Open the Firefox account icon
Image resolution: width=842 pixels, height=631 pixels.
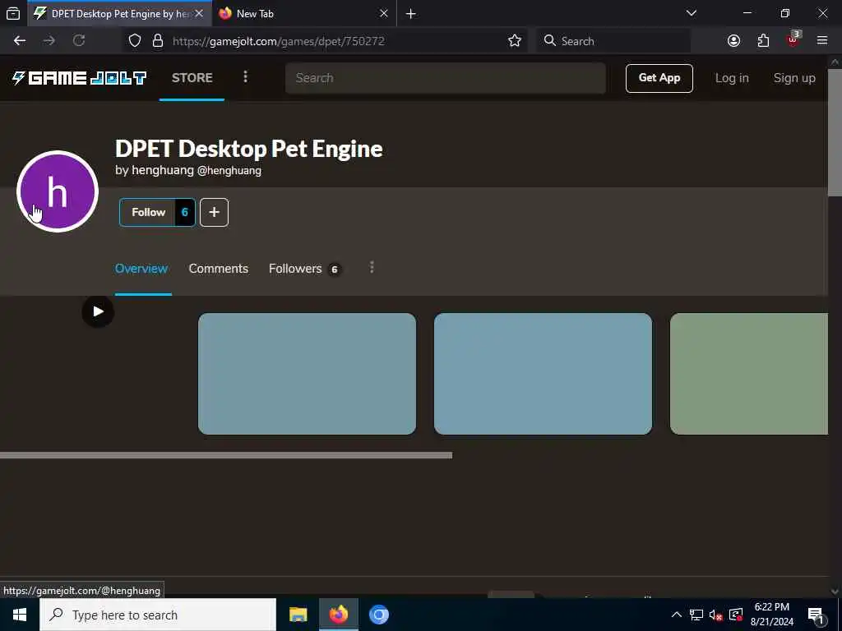click(733, 41)
